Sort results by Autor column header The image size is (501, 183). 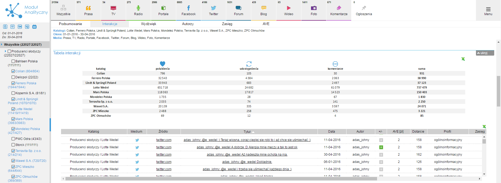(x=360, y=132)
